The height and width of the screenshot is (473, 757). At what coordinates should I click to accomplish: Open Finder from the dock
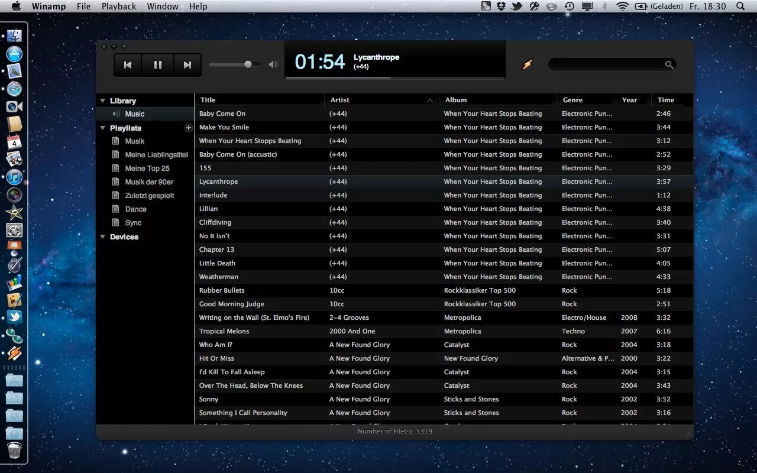[x=14, y=36]
